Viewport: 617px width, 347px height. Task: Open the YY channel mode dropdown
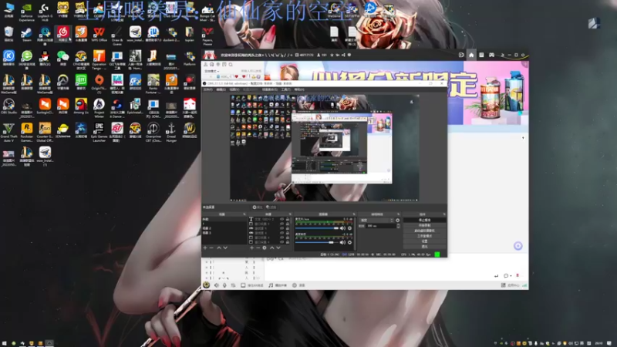[211, 71]
